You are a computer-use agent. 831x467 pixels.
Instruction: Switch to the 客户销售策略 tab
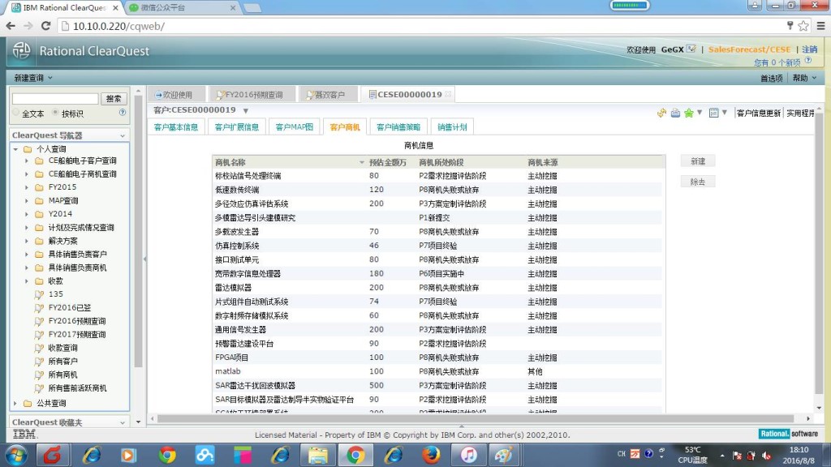tap(398, 127)
